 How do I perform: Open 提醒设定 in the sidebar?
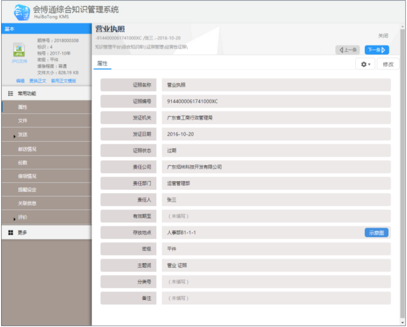click(27, 190)
